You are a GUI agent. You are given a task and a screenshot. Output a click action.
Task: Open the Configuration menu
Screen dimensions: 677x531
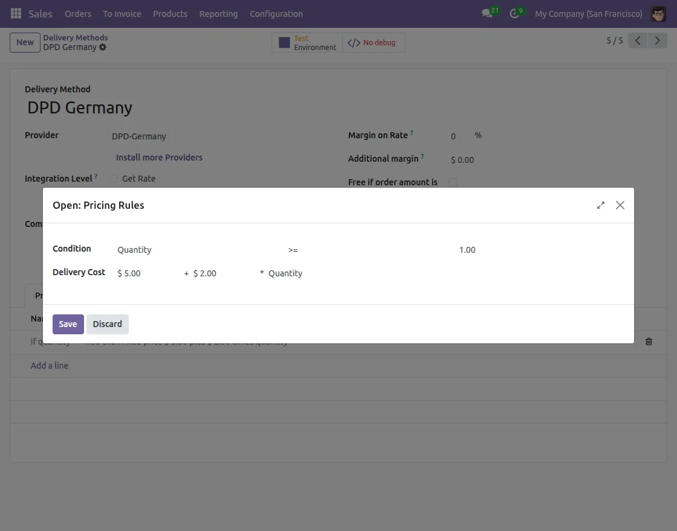276,14
